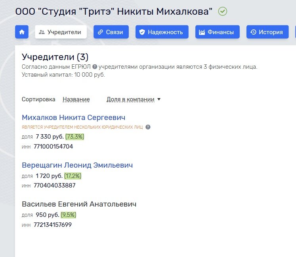Viewport: 296px width, 257px height.
Task: Click the 950 руб. share value
Action: point(48,215)
